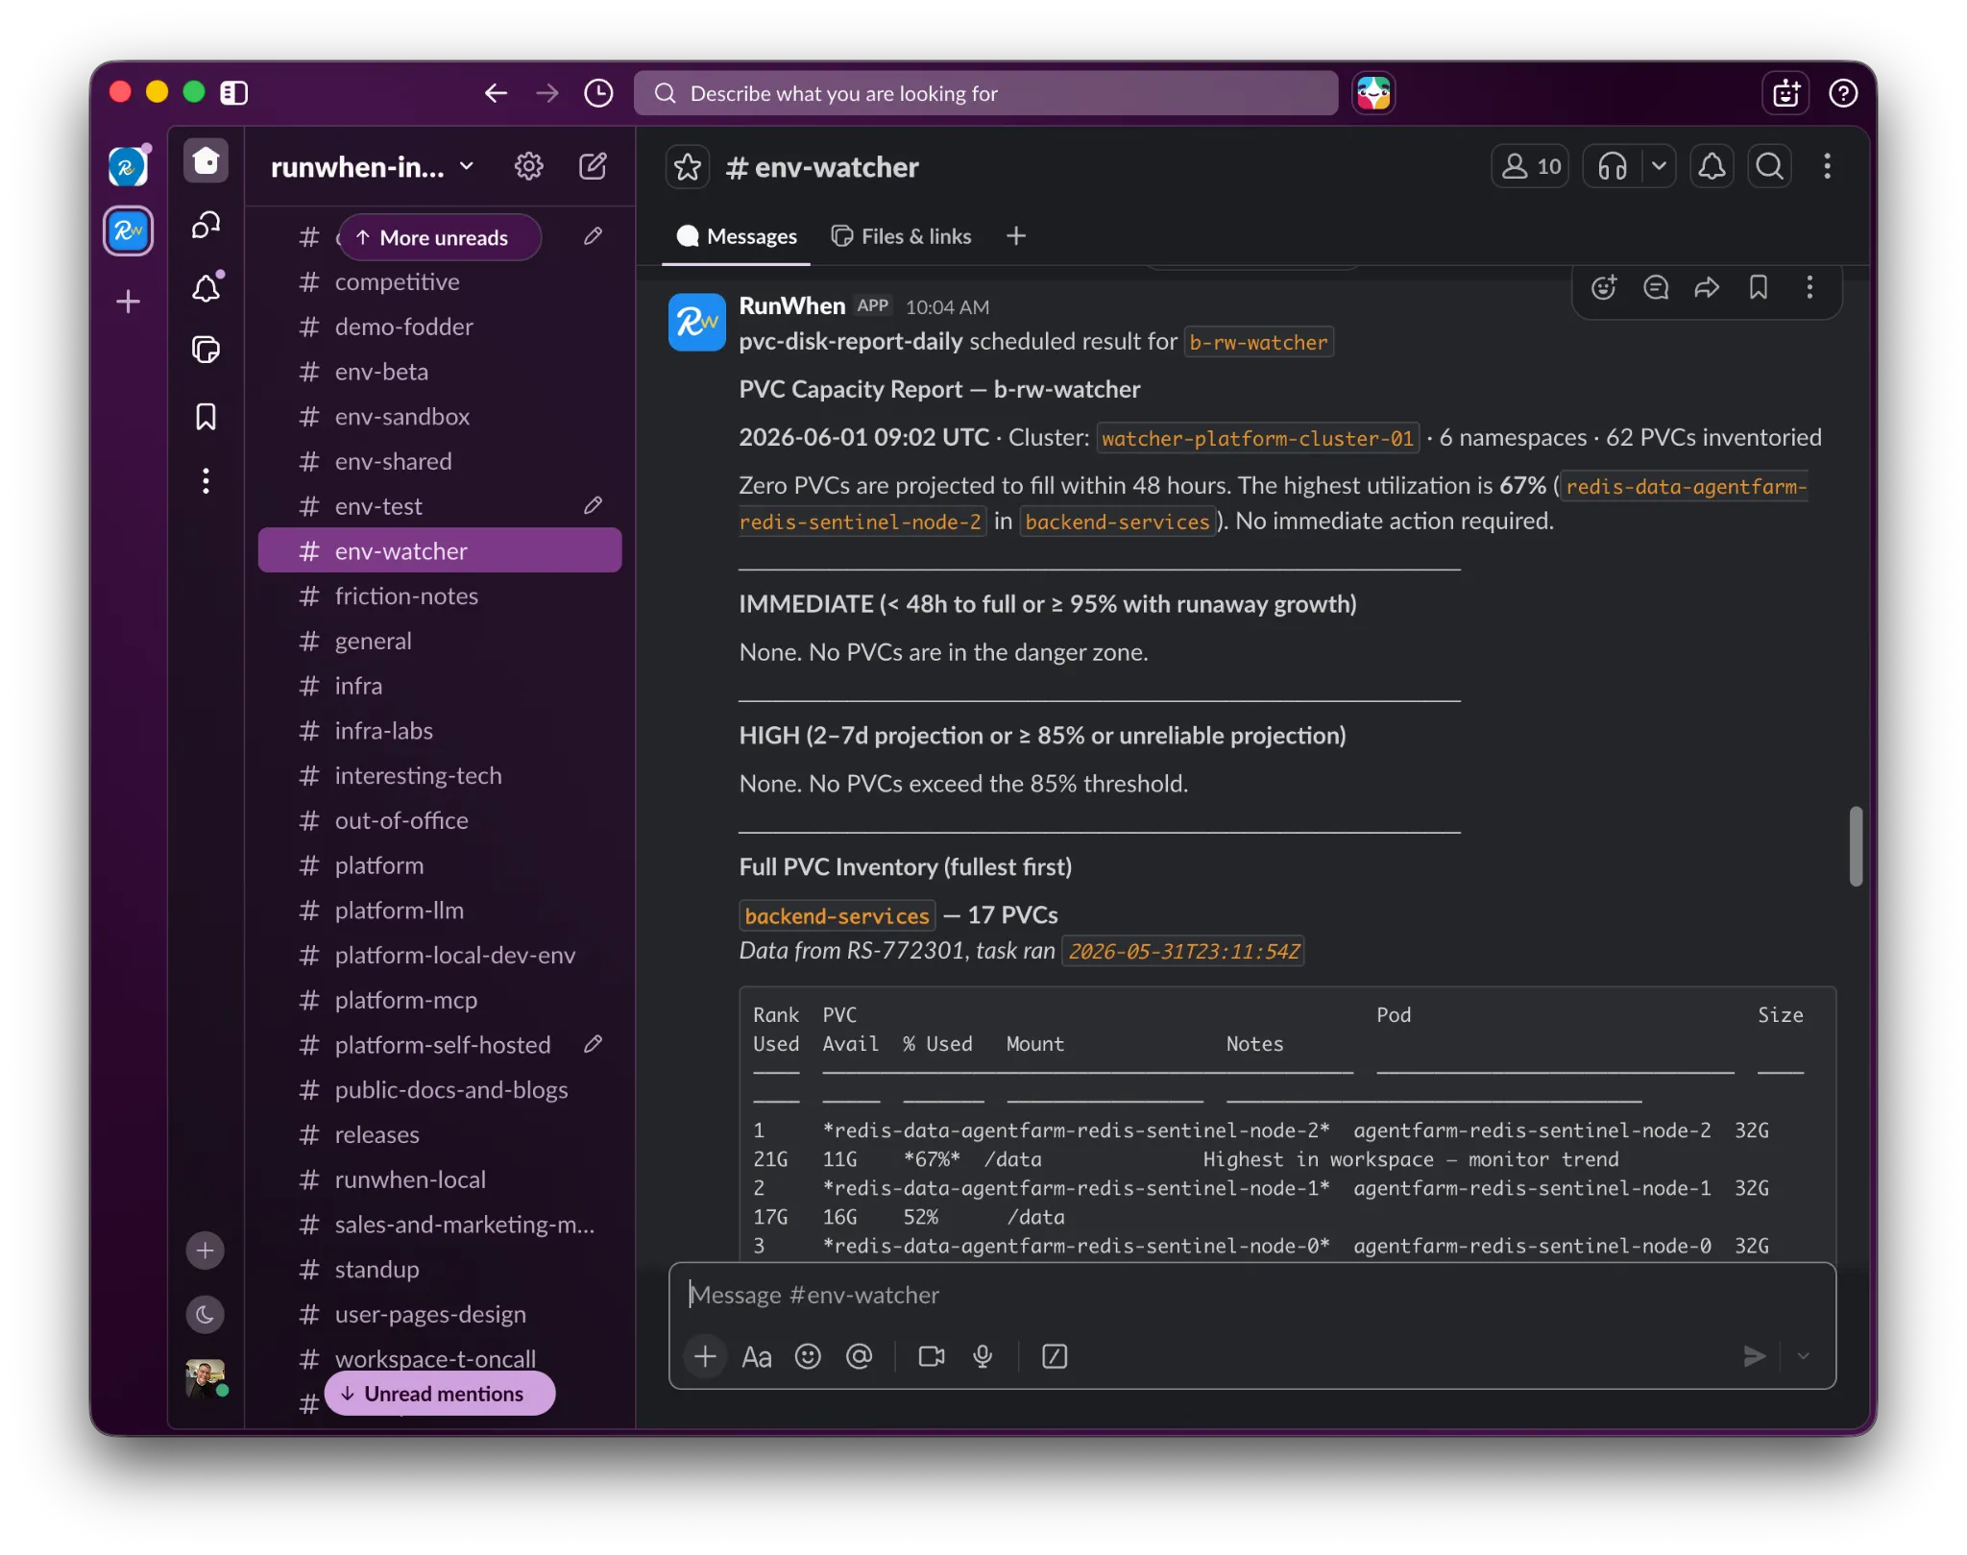
Task: Expand the runwhen workspace name menu
Action: pos(373,167)
